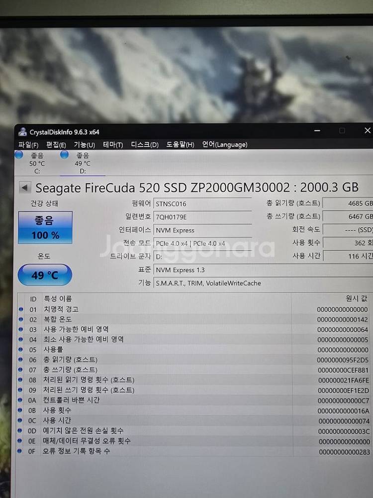Select row 03 사용 가능한 예비 영역
This screenshot has height=498, width=373.
193,329
